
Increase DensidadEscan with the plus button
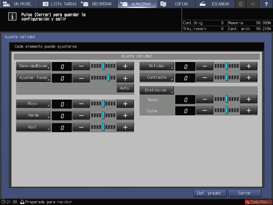point(125,67)
